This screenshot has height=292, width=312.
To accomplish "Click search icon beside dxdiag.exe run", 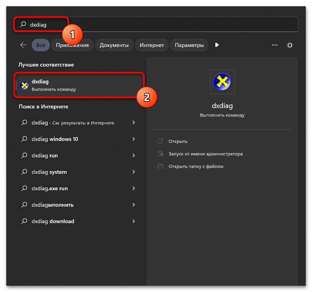I will coord(24,188).
